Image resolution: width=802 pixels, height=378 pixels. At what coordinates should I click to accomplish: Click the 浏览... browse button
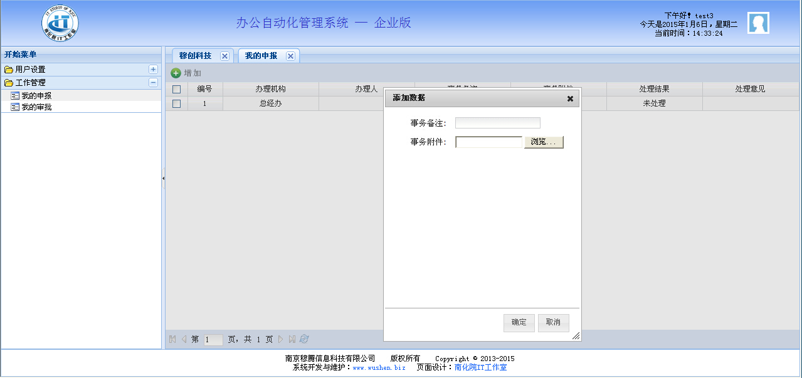click(x=544, y=142)
